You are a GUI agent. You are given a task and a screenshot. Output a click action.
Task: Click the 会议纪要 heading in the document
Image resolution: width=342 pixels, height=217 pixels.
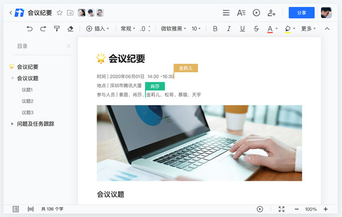[x=127, y=58]
